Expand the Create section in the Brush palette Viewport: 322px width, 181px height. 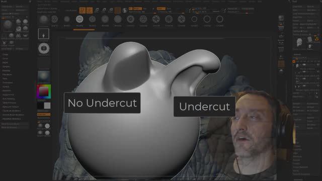[x=5, y=55]
